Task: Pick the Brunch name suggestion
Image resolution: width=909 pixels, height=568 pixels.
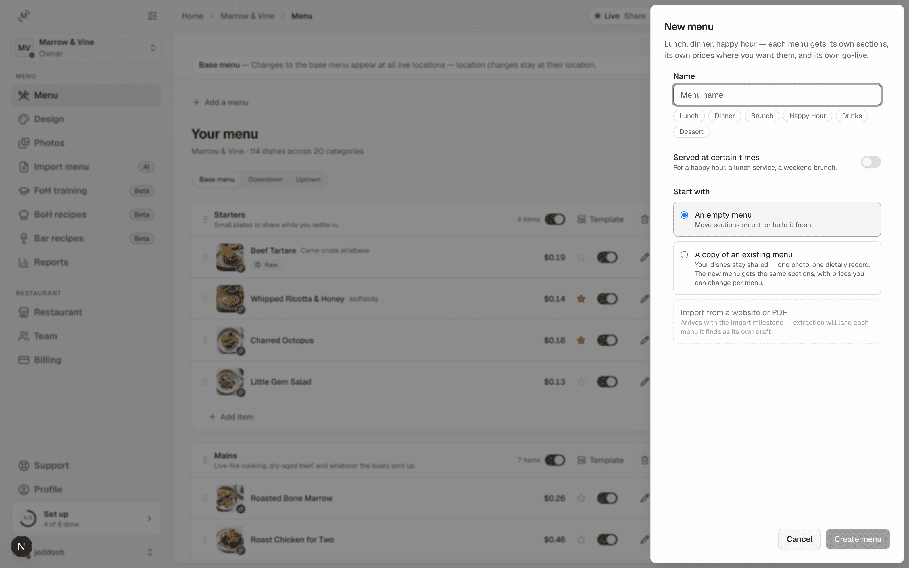Action: pos(762,116)
